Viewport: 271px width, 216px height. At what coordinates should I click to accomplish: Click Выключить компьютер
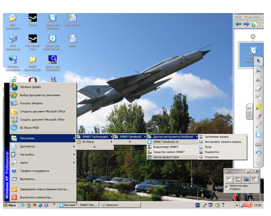click(43, 197)
